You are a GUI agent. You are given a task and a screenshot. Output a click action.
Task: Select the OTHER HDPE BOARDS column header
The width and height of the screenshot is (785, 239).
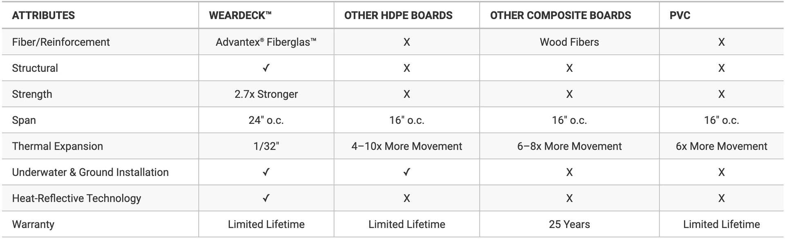tap(398, 16)
